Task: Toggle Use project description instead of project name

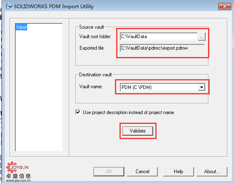Action: (x=78, y=112)
